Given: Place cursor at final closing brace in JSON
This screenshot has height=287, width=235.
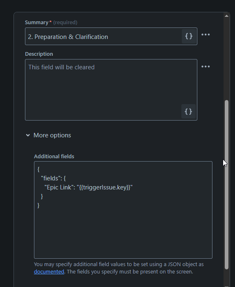Looking at the screenshot, I should coord(38,205).
